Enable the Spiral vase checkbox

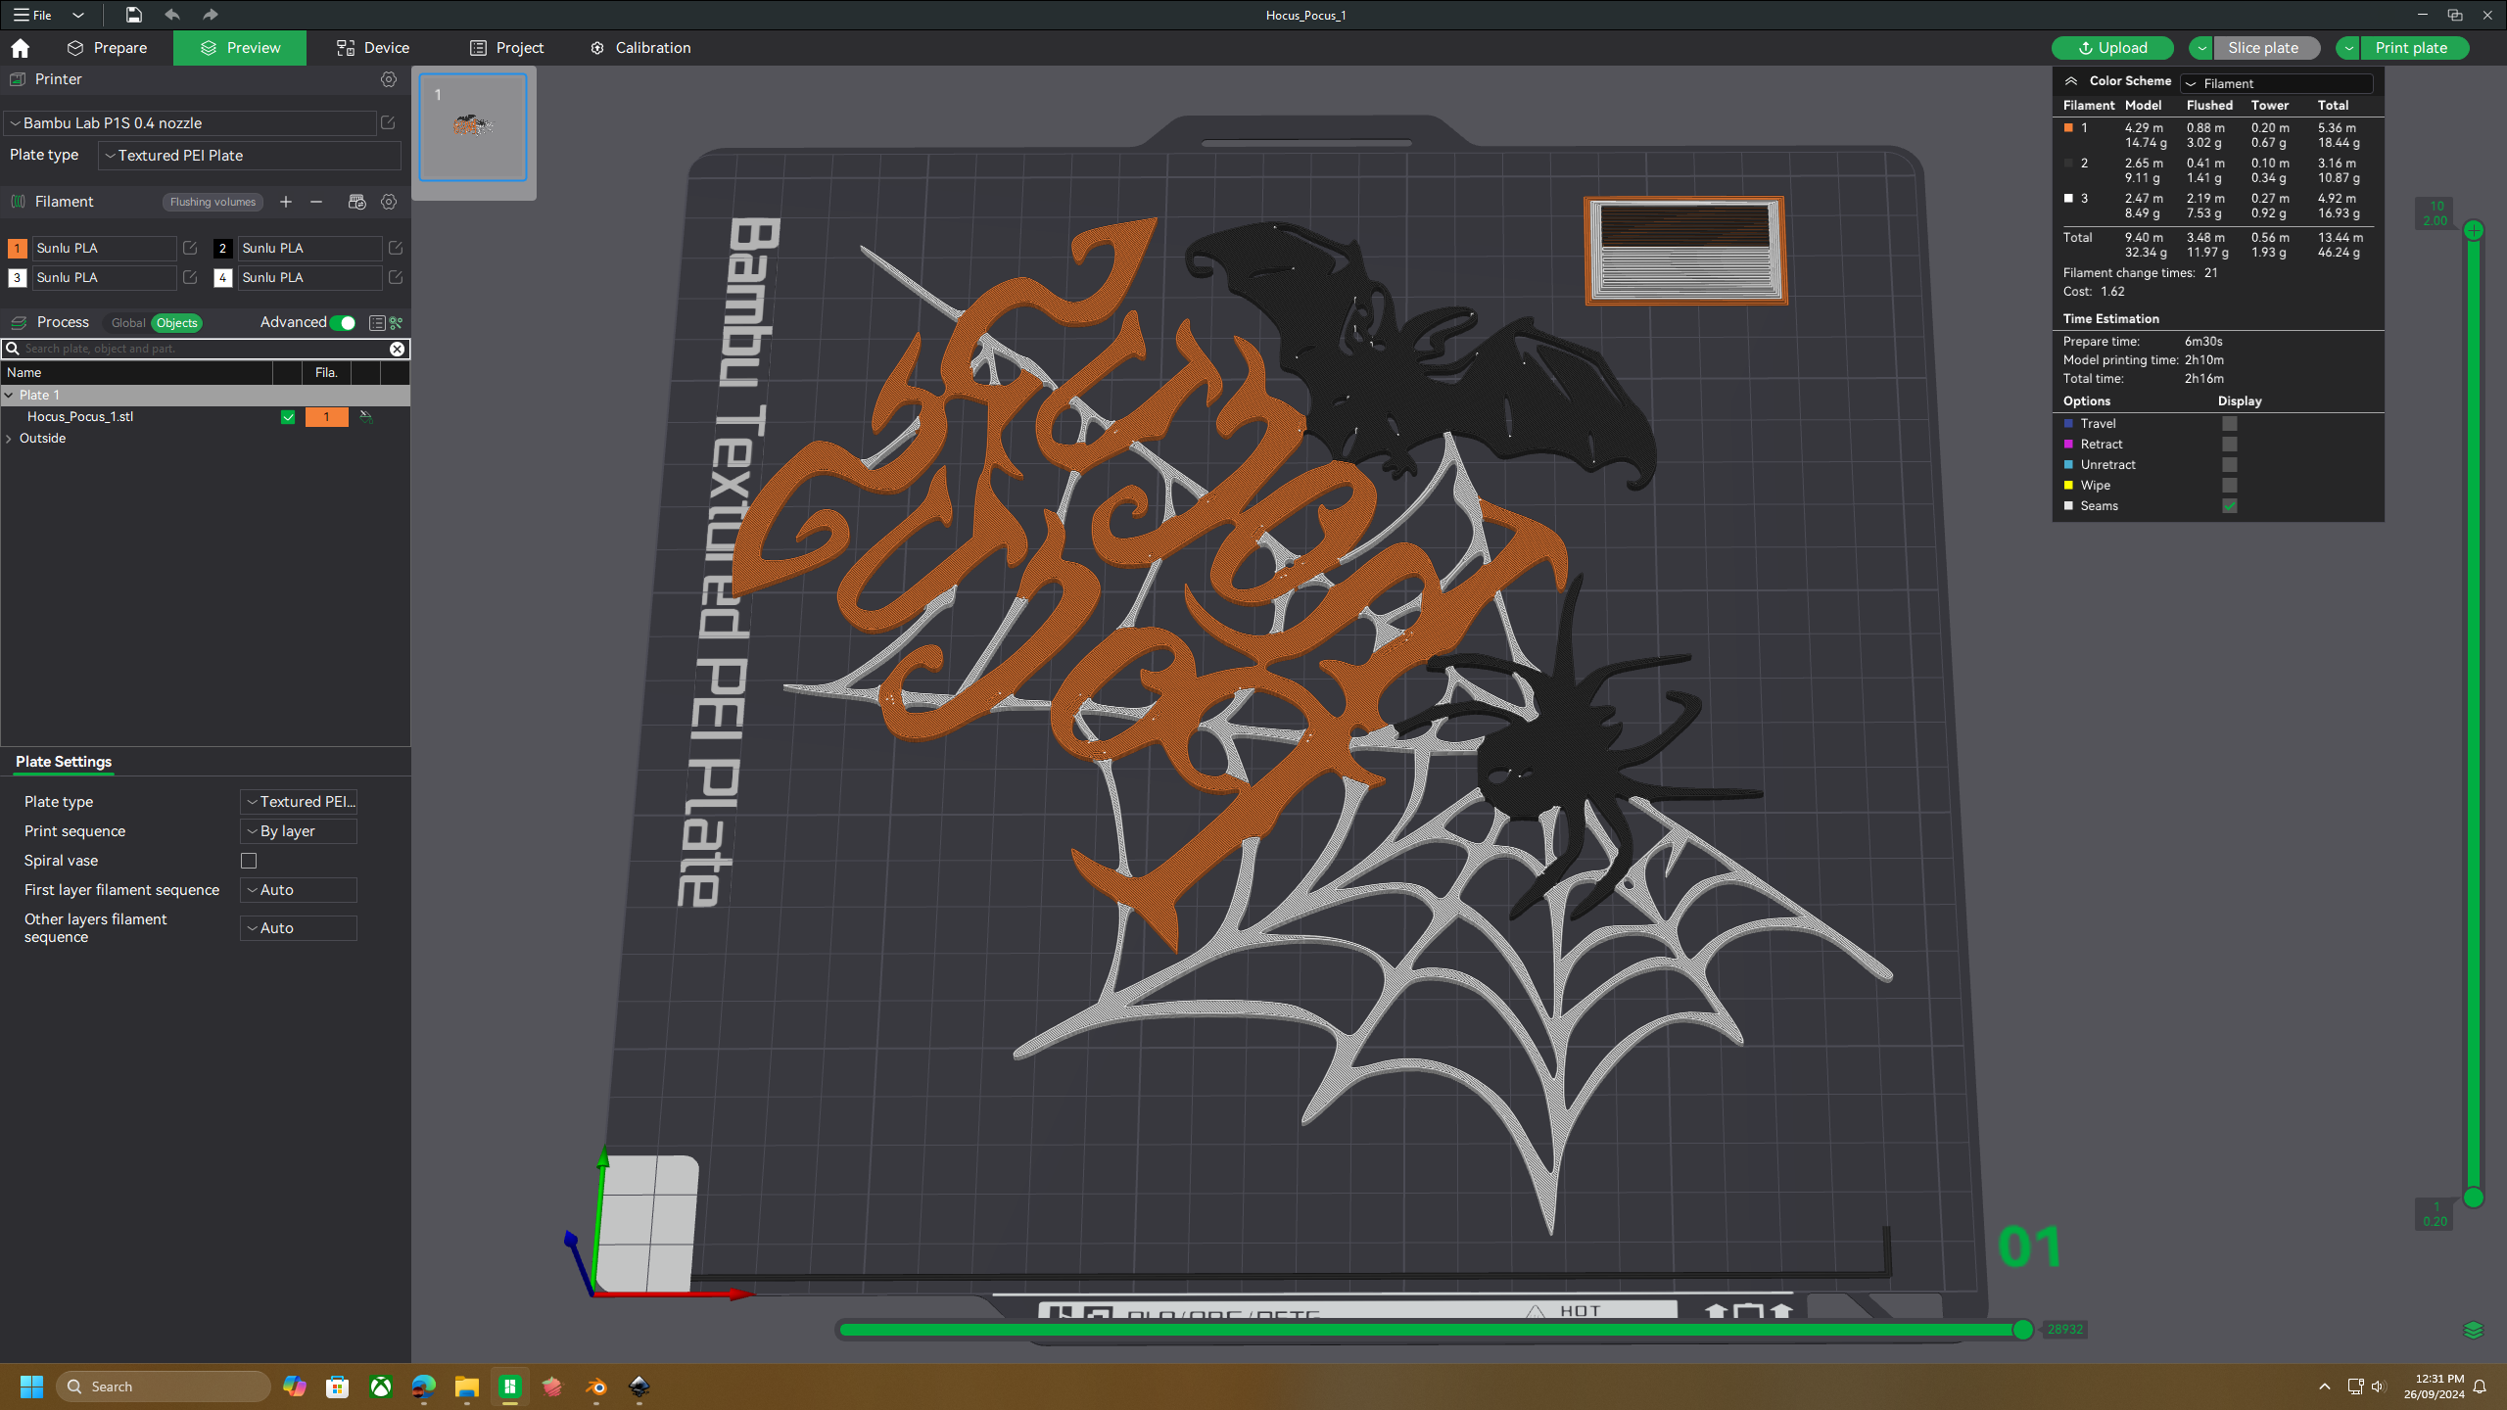coord(249,861)
